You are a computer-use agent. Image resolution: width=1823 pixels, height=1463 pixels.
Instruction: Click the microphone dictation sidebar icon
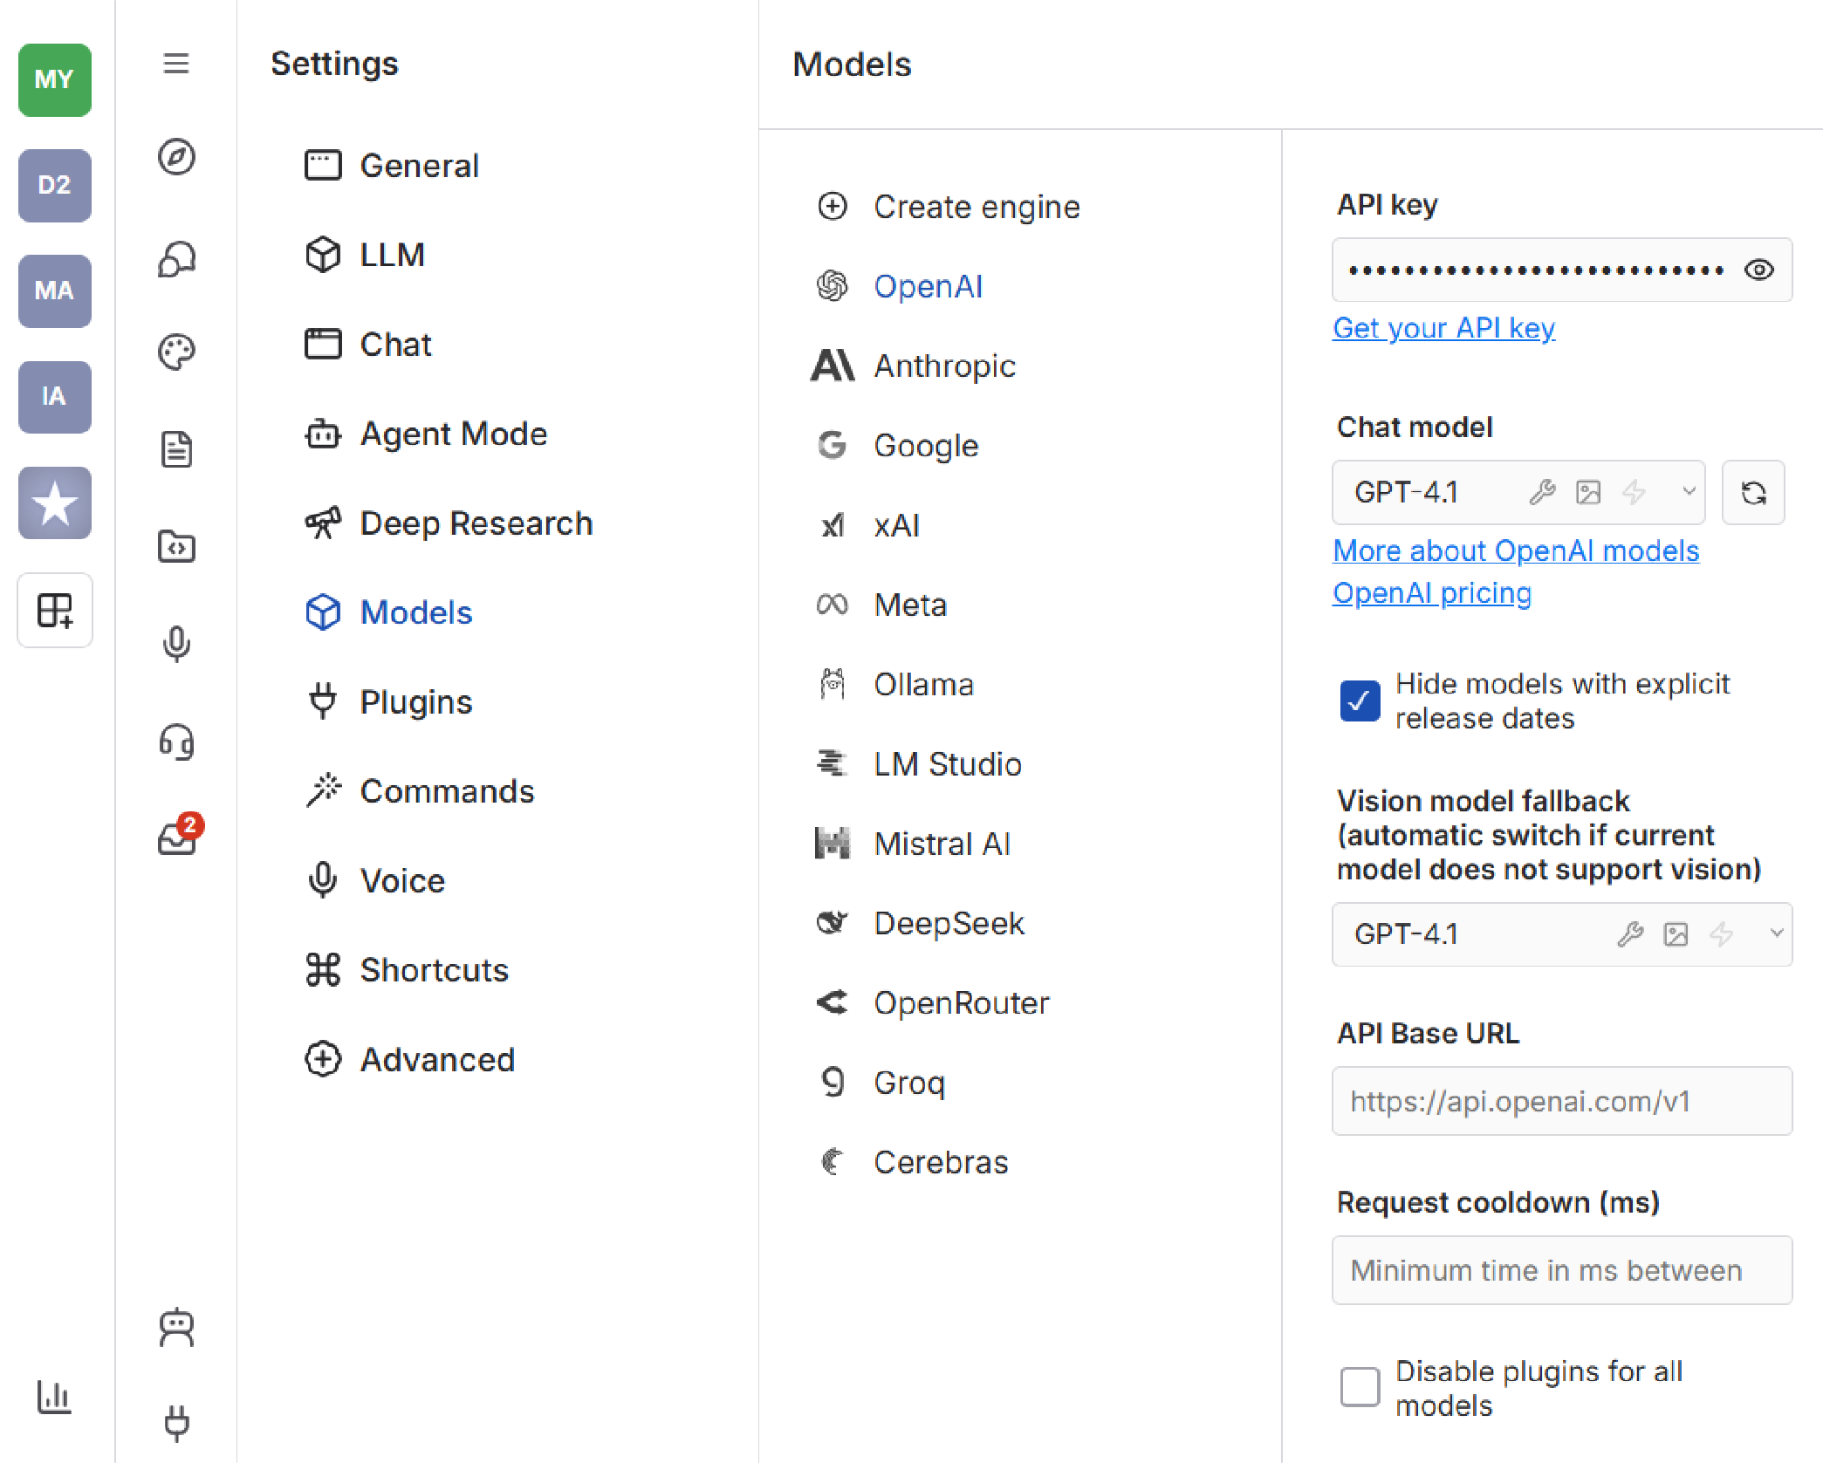[x=176, y=644]
